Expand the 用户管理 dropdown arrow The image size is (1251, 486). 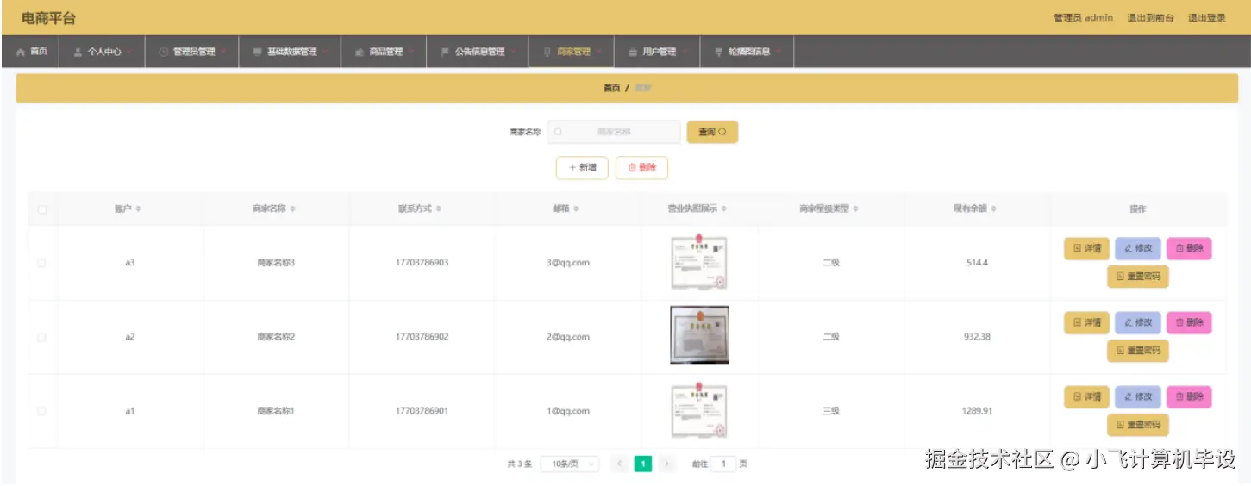coord(685,52)
